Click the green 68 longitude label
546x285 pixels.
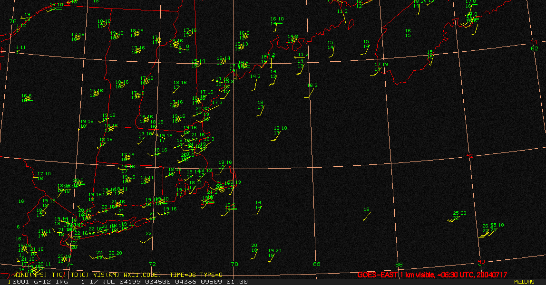[x=317, y=264]
